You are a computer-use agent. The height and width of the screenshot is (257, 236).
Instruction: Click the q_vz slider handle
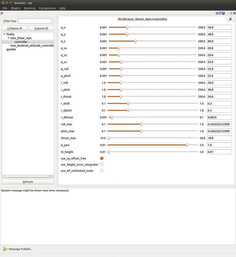pos(121,62)
